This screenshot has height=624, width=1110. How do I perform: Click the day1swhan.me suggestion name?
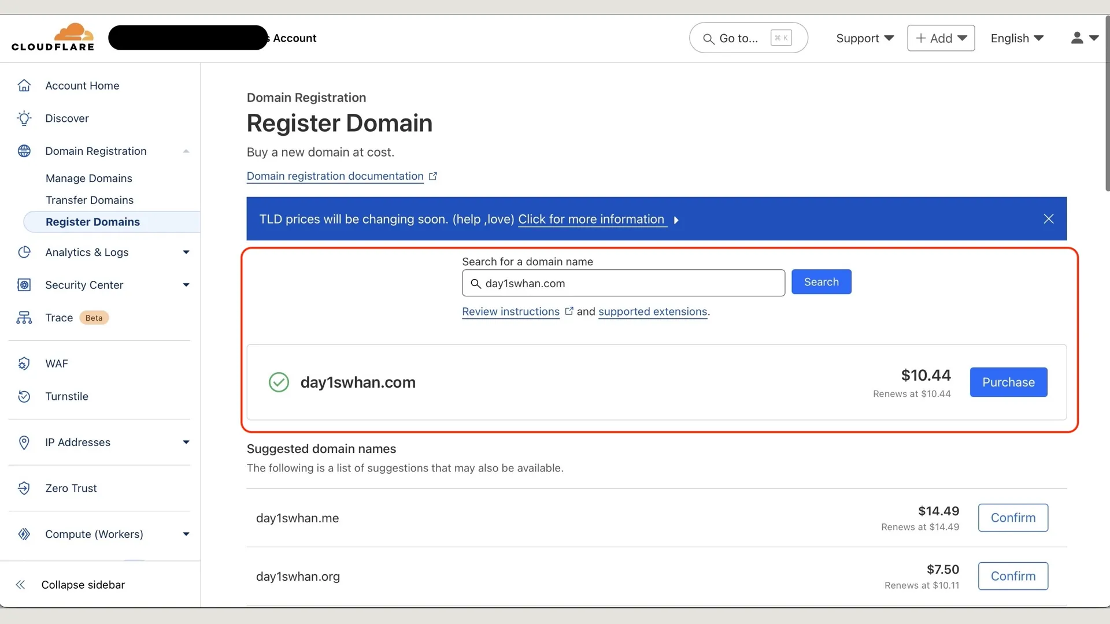[x=297, y=518]
